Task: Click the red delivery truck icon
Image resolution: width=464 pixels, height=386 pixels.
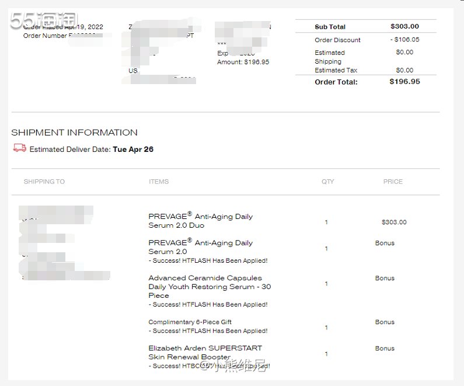Action: pyautogui.click(x=19, y=148)
